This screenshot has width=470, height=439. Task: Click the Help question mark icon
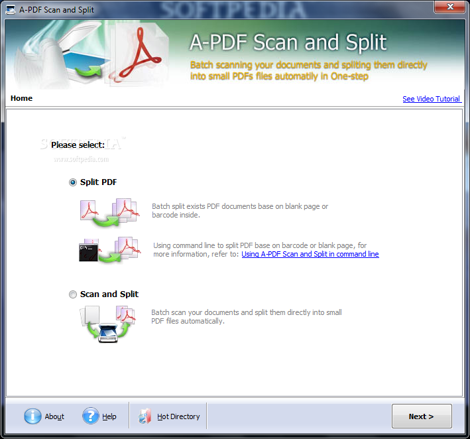tap(91, 416)
